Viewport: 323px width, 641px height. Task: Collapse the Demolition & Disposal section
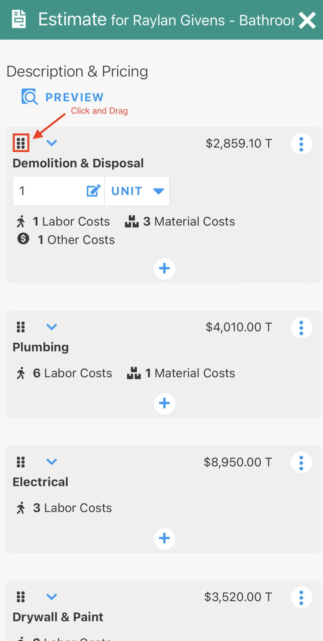coord(52,143)
